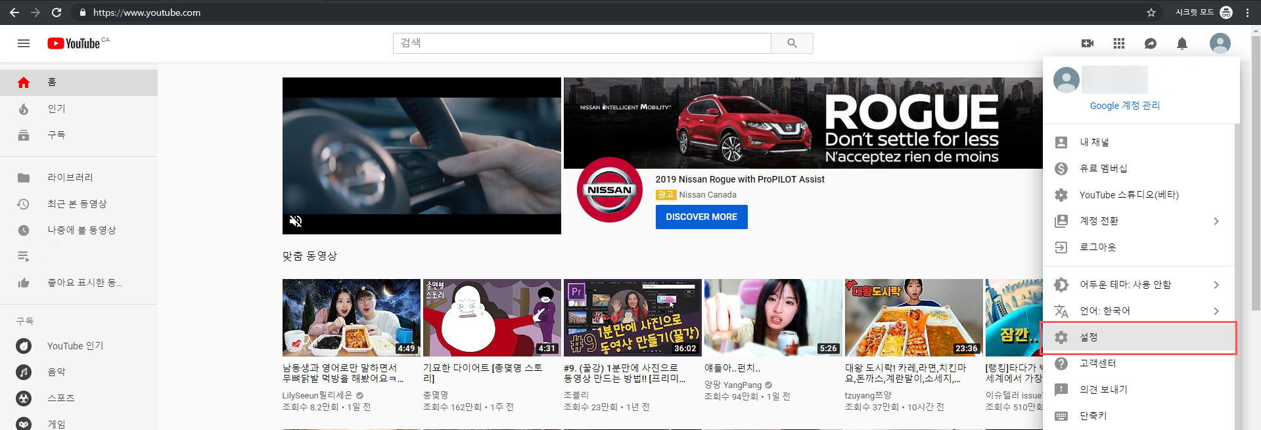Image resolution: width=1261 pixels, height=430 pixels.
Task: Click the 스포츠 sports channel icon
Action: (24, 398)
